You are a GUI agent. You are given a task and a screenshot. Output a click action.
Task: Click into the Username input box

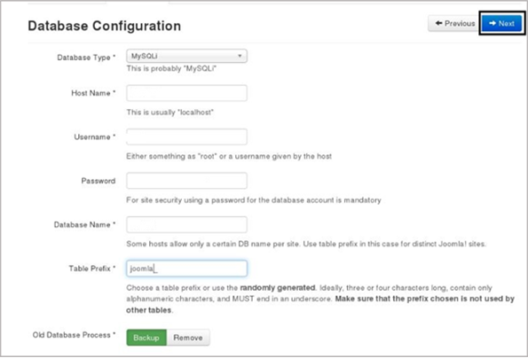[186, 136]
